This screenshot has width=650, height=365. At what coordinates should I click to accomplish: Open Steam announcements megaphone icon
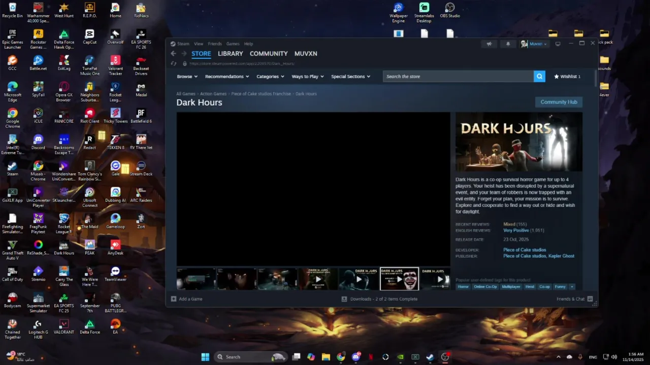pyautogui.click(x=489, y=44)
